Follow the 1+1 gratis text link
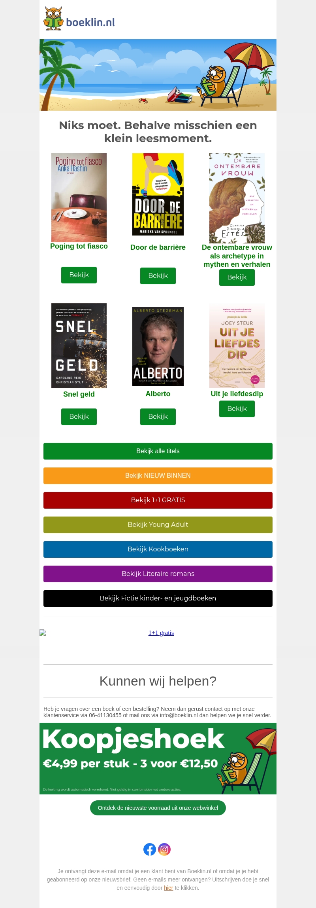Screen dimensions: 316x908 pyautogui.click(x=161, y=633)
